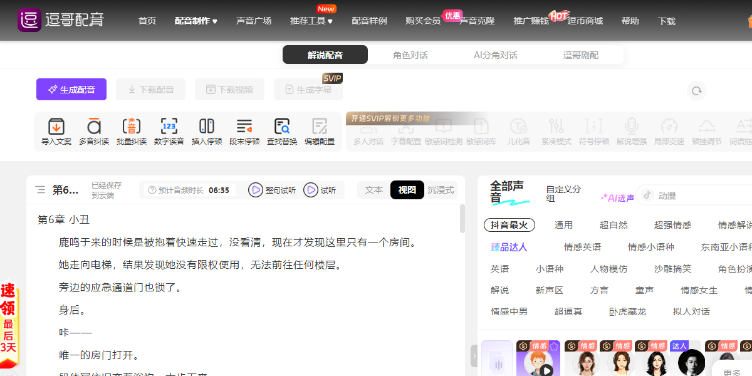The image size is (752, 376).
Task: Click the 生成配音 button
Action: point(71,90)
